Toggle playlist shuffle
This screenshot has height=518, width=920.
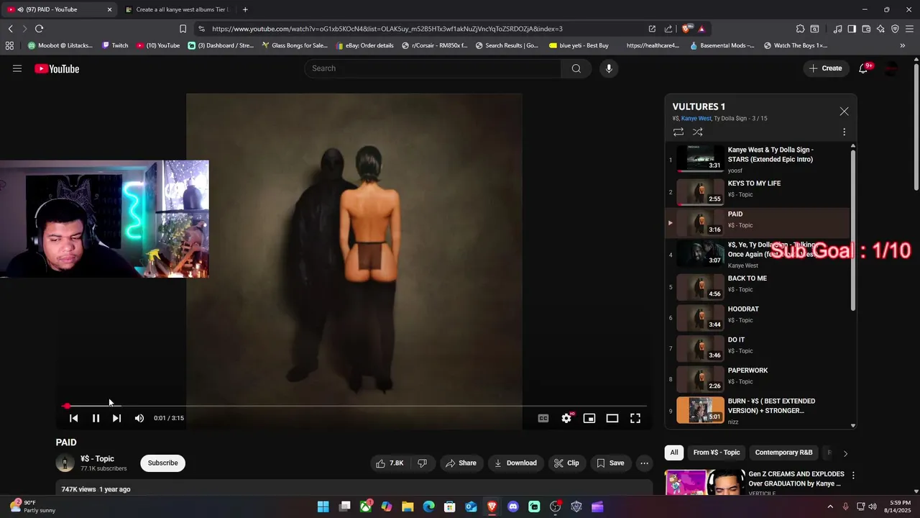click(x=697, y=132)
